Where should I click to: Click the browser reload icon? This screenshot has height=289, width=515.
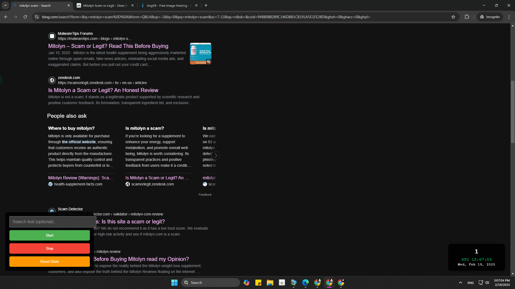[25, 17]
